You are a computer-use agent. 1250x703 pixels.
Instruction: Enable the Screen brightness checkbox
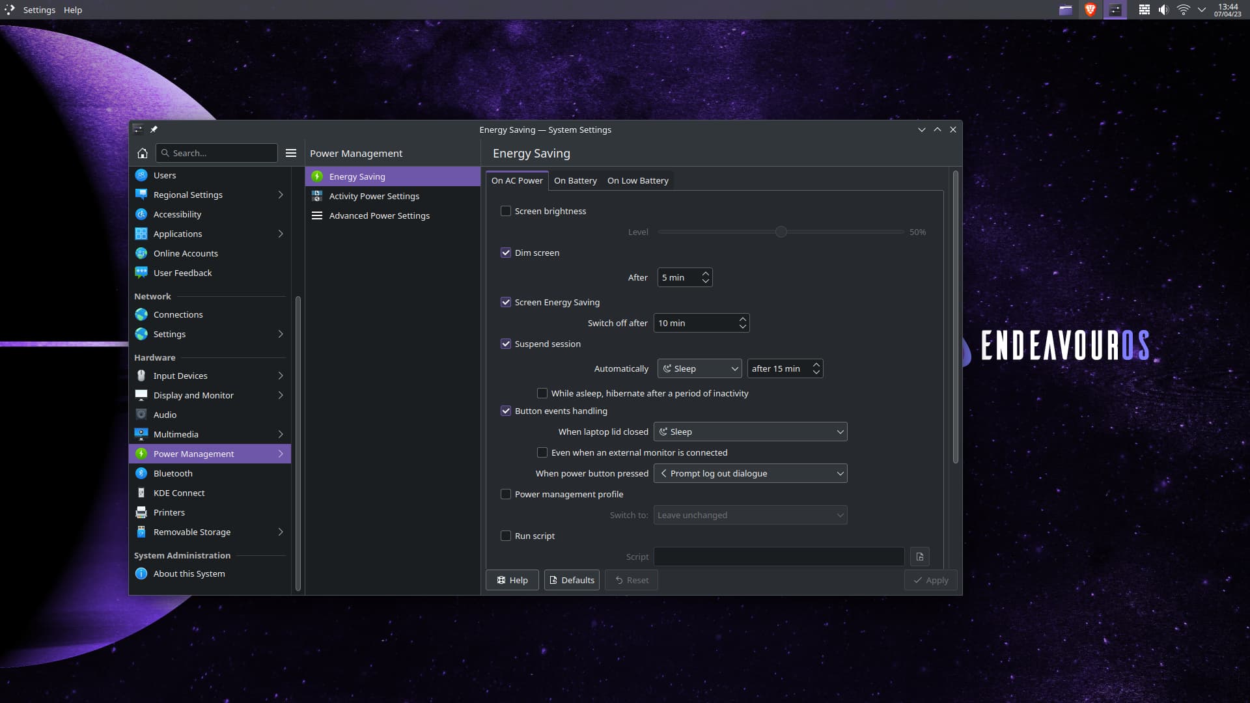505,211
